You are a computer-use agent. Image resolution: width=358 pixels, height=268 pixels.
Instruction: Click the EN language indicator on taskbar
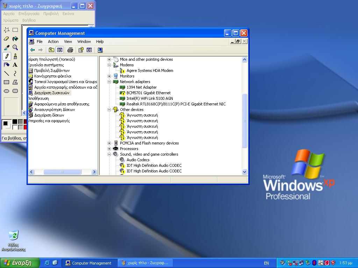coord(266,263)
